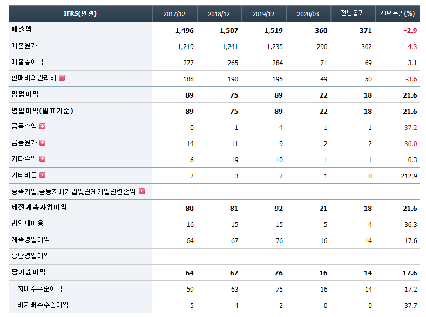Click the 매출총이익 value 277
The width and height of the screenshot is (426, 317).
point(188,63)
